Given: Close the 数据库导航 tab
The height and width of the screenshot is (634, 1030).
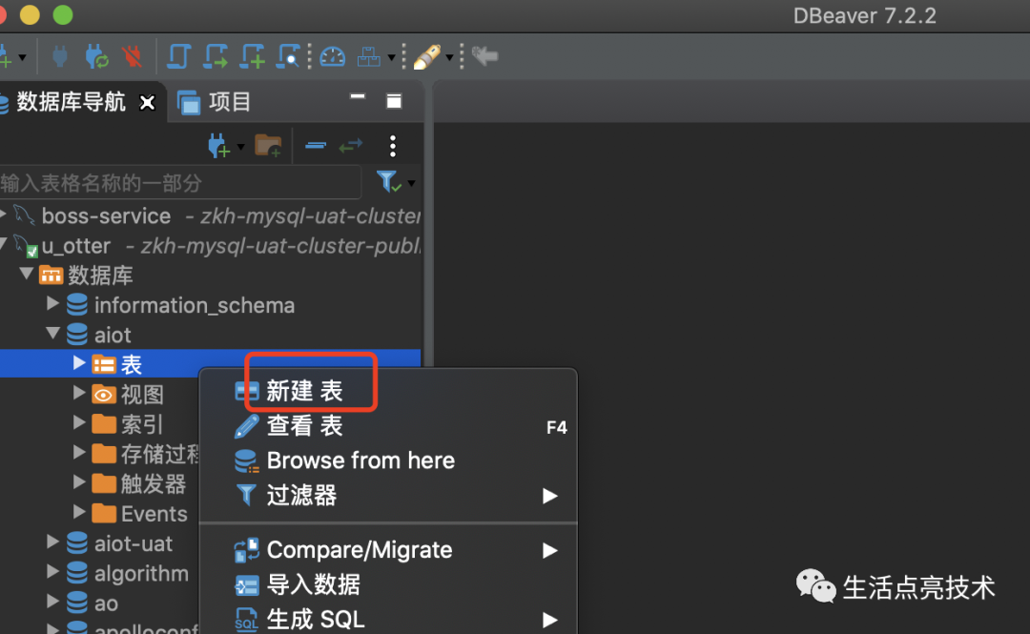Looking at the screenshot, I should [147, 103].
